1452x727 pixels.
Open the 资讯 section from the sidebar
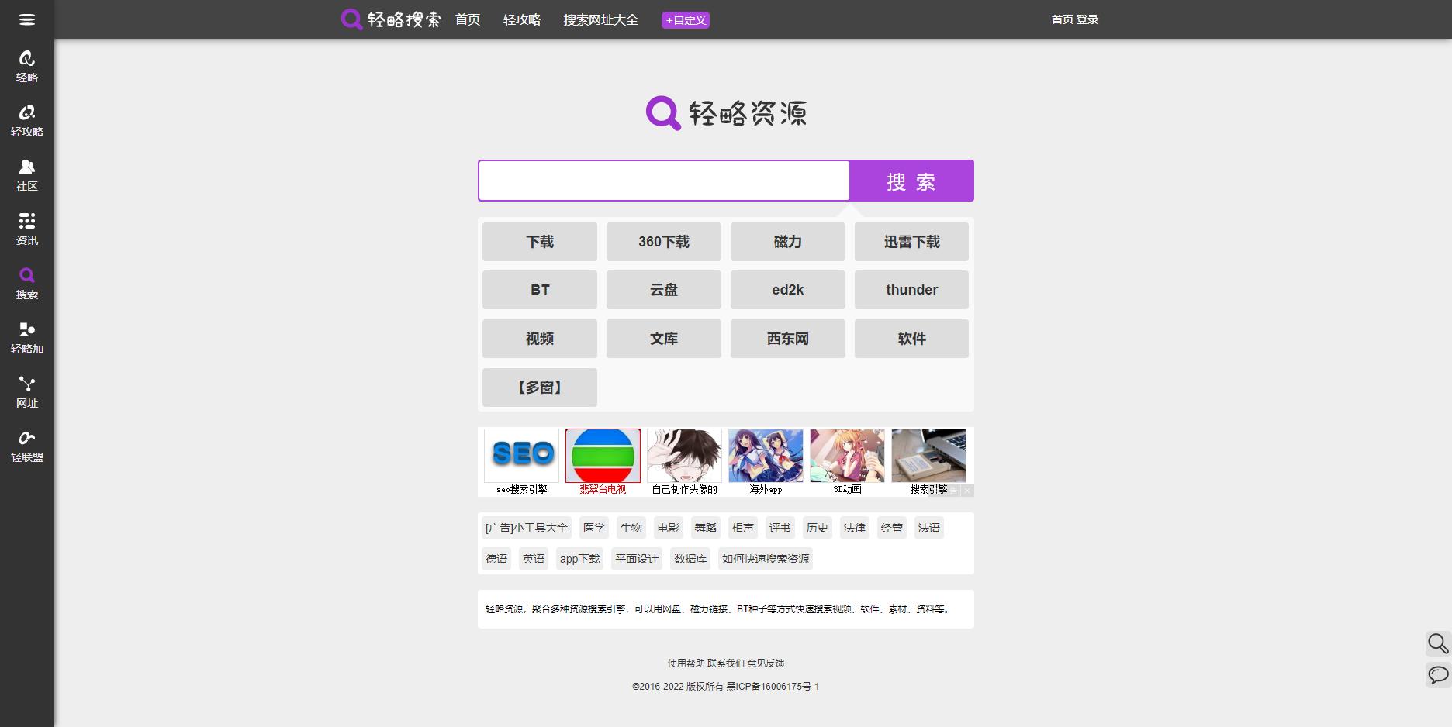(27, 229)
